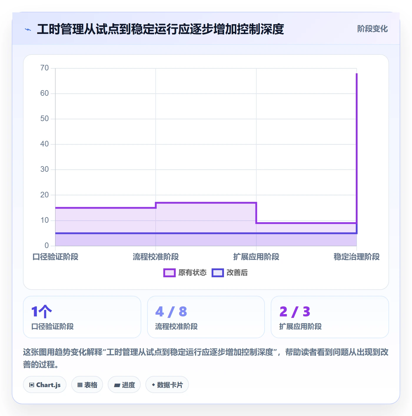Click the y-axis value 10

44,220
